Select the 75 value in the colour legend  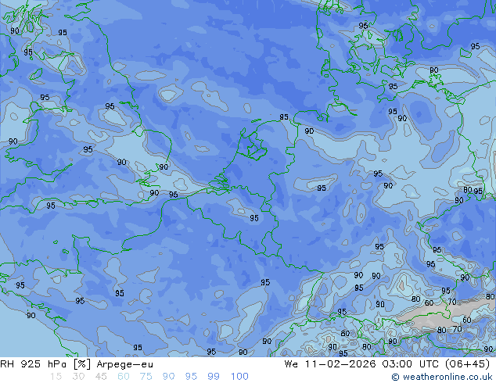pyautogui.click(x=146, y=377)
